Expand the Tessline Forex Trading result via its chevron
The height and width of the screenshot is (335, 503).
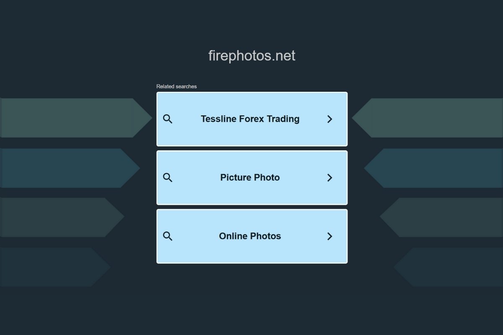pyautogui.click(x=329, y=119)
